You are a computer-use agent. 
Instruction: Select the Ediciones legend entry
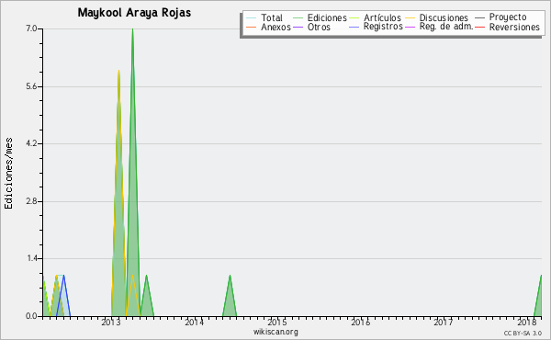(x=320, y=17)
